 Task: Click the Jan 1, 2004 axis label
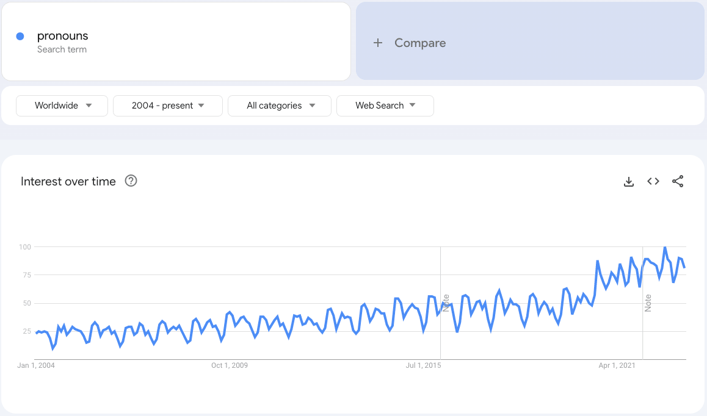tap(36, 365)
